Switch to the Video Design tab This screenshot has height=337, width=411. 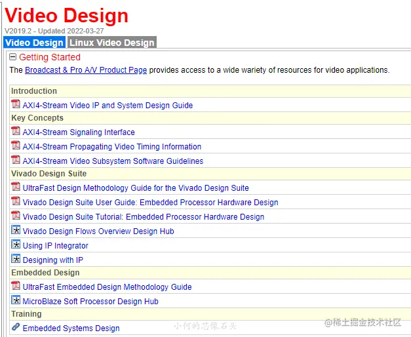click(x=34, y=42)
